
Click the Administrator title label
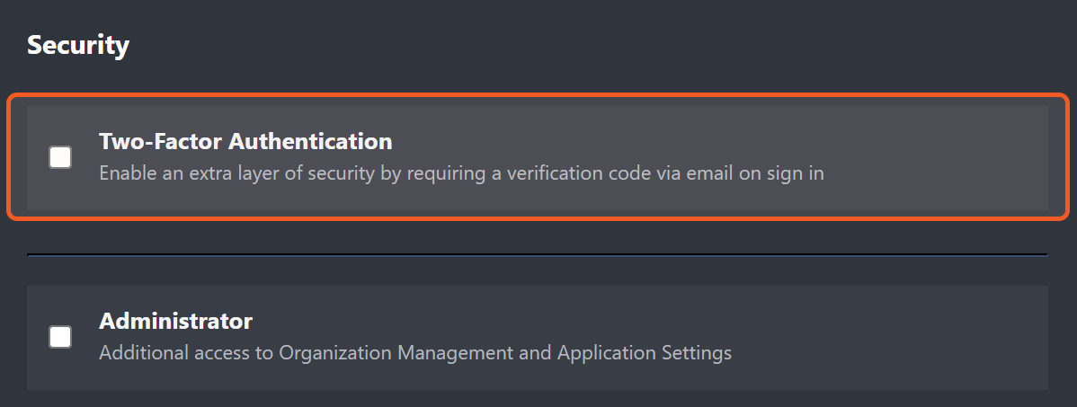point(175,321)
